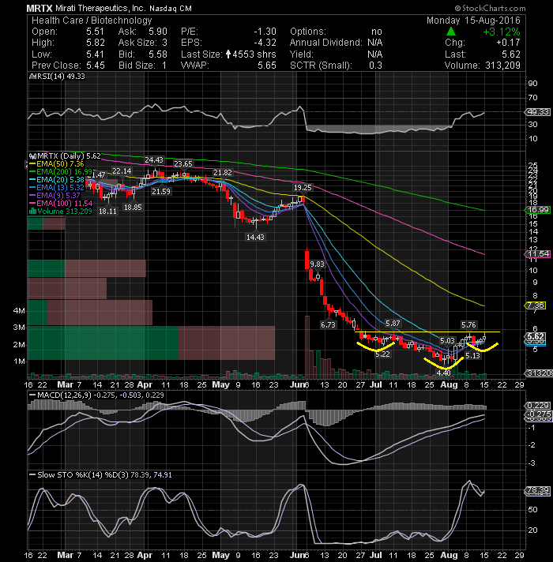The height and width of the screenshot is (562, 553).
Task: Click the EMA(100) 11.54 legend entry
Action: (x=61, y=203)
